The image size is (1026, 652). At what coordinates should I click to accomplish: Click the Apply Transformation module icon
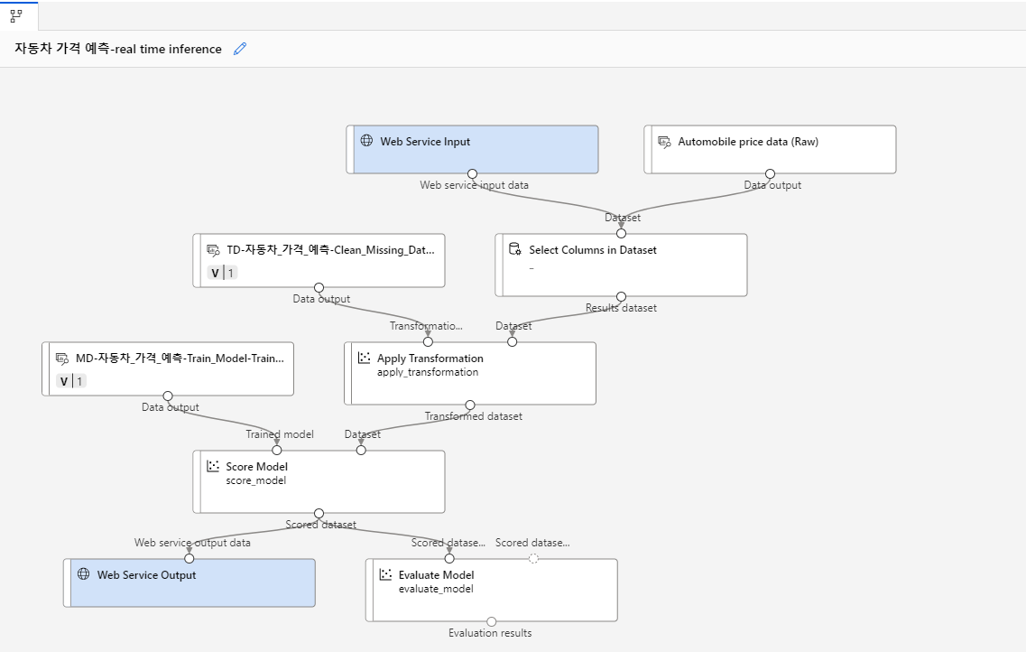365,358
